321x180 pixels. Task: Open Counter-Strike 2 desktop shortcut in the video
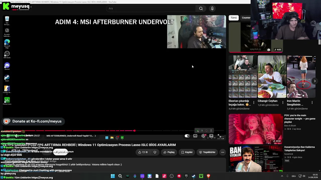pos(7,90)
